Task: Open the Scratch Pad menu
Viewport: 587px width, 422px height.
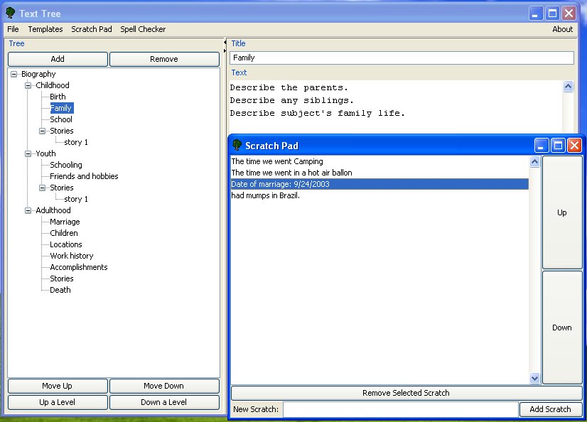Action: coord(92,29)
